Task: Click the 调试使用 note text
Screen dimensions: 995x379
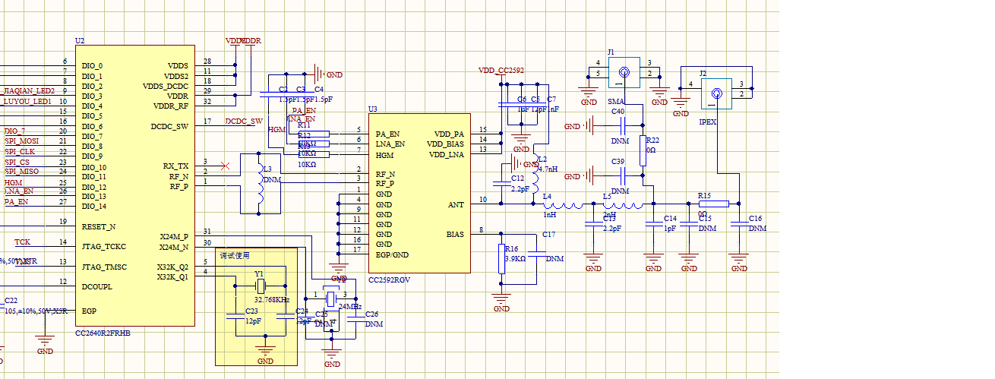Action: click(235, 255)
